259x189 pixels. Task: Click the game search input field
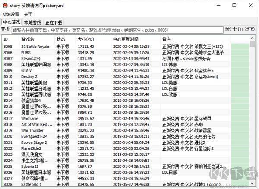tap(117, 30)
